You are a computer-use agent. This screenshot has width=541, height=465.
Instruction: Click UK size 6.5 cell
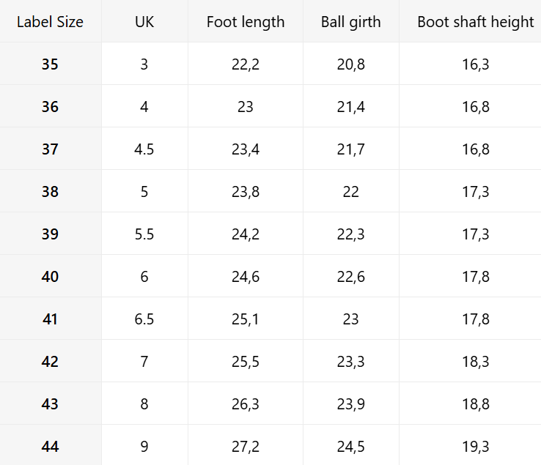144,319
